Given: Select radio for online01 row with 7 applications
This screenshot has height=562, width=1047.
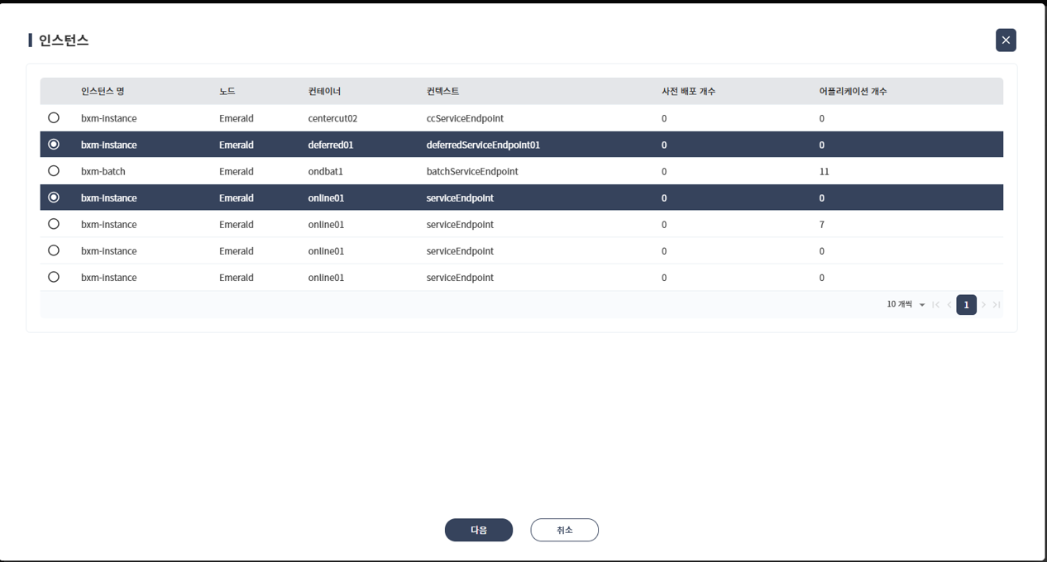Looking at the screenshot, I should [54, 224].
